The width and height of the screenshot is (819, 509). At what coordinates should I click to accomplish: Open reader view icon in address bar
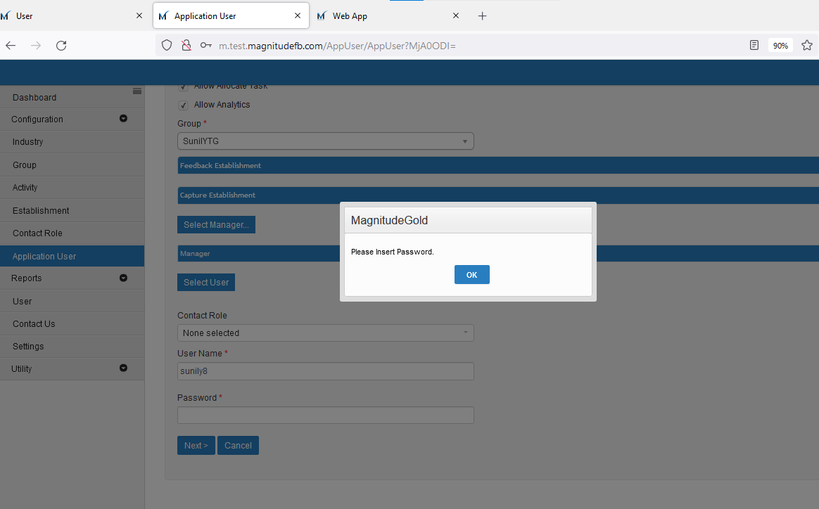point(754,45)
